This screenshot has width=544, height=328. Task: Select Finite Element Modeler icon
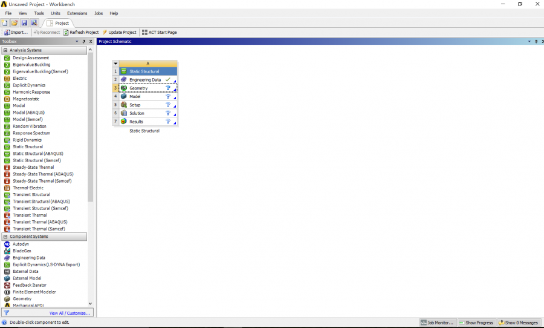point(7,292)
